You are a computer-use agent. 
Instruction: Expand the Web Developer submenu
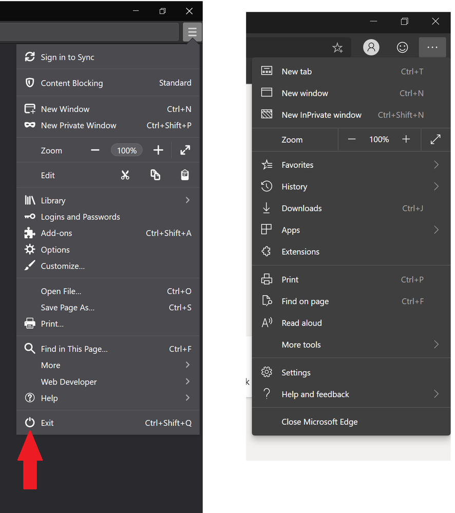point(187,382)
